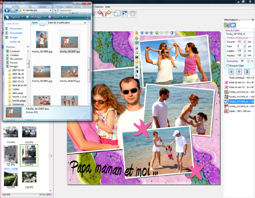Image resolution: width=255 pixels, height=198 pixels.
Task: Click the green framed picture icon
Action: point(137,67)
